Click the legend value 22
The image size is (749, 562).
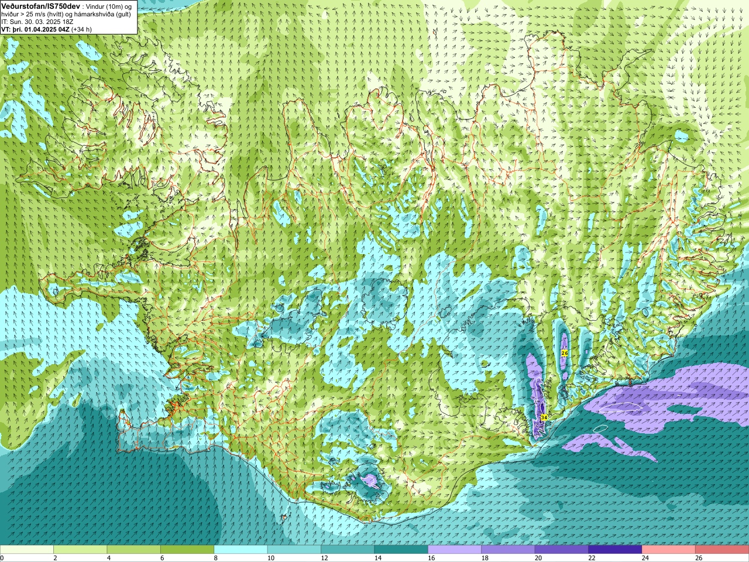592,558
